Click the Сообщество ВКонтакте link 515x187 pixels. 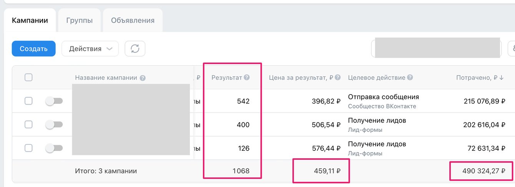pos(382,106)
